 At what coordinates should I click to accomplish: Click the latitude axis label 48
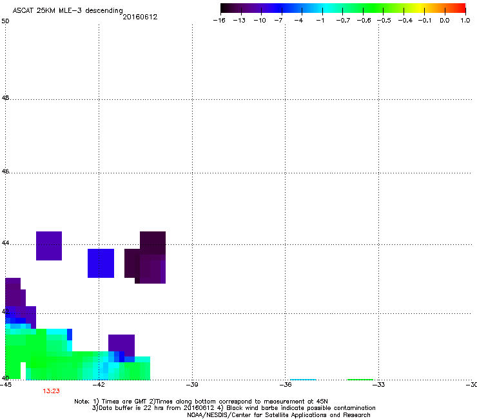(5, 98)
